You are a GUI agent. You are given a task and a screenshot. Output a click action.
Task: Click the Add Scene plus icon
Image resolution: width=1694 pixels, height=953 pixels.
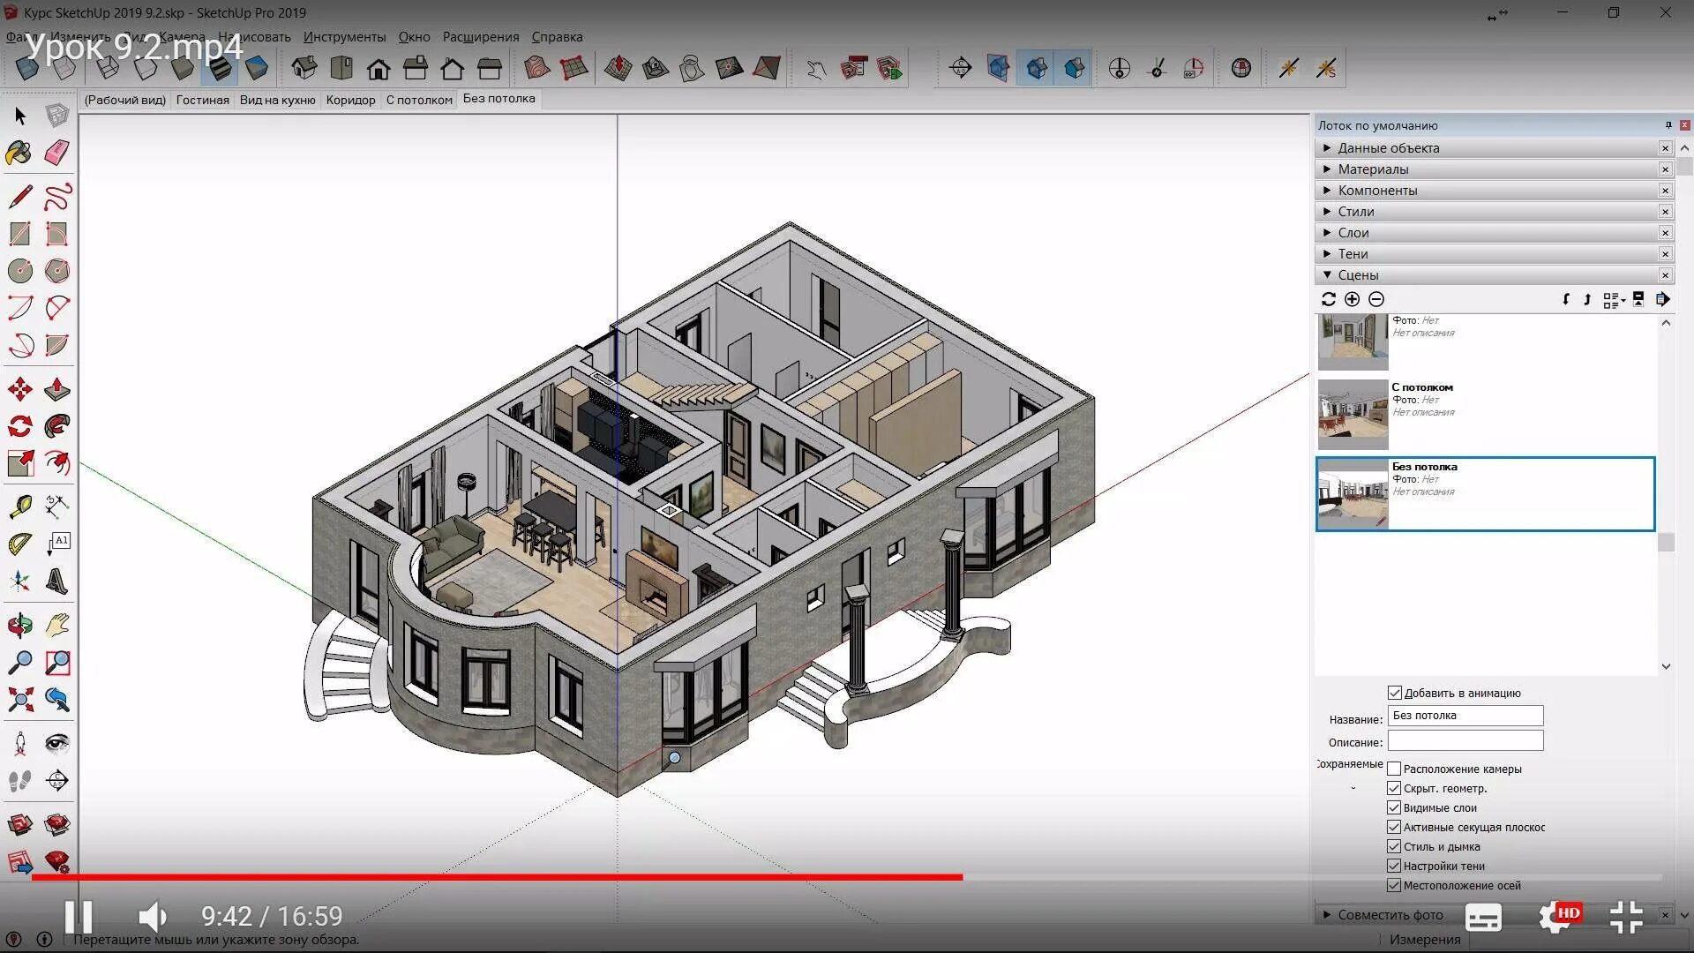coord(1352,300)
